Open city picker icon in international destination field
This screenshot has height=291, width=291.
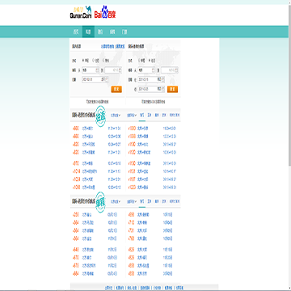click(x=176, y=70)
